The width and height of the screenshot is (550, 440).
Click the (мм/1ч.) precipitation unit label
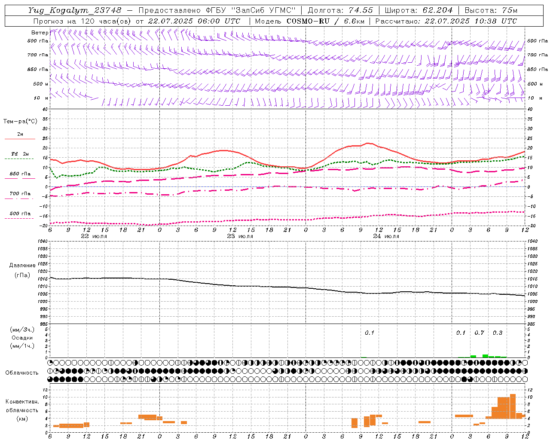22,346
